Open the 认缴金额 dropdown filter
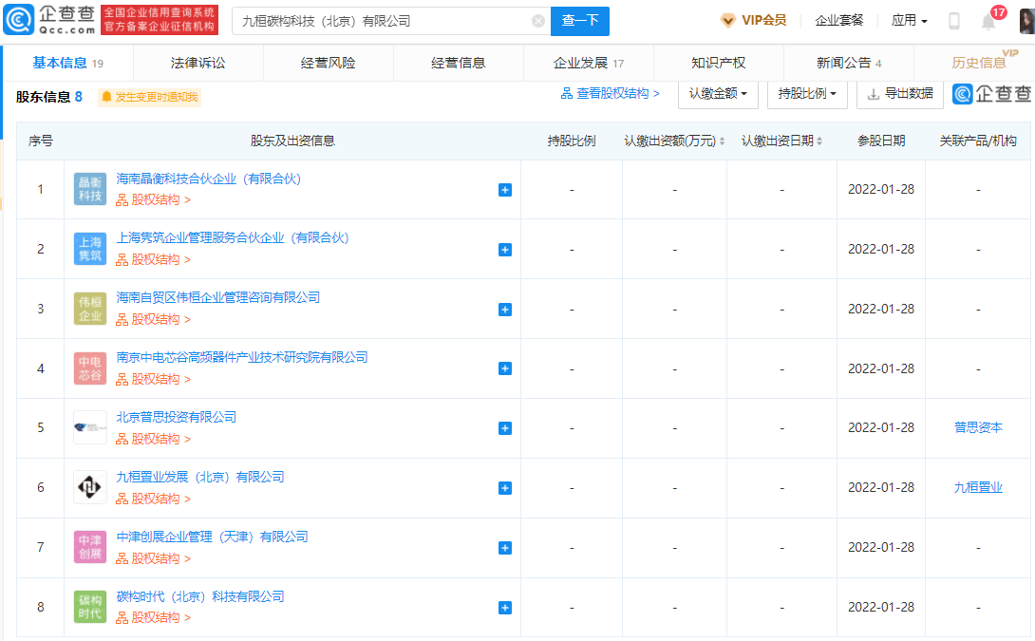 coord(718,94)
